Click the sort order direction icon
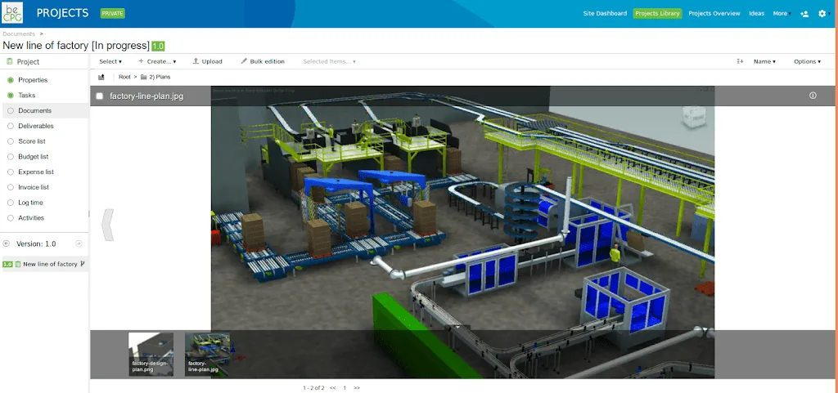This screenshot has height=393, width=838. 740,61
